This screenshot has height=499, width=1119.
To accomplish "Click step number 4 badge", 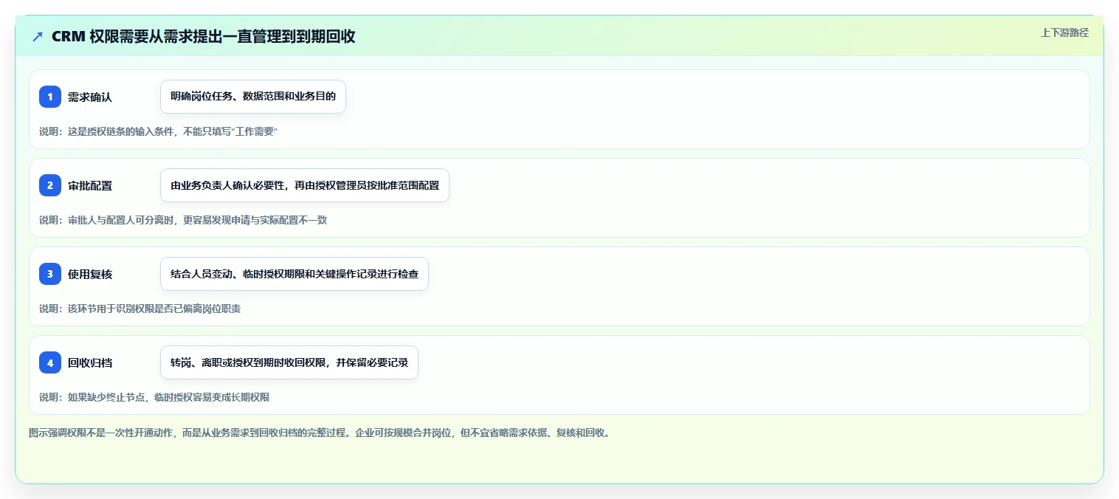I will [x=50, y=362].
